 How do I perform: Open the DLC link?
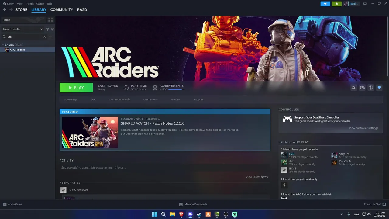coord(93,99)
